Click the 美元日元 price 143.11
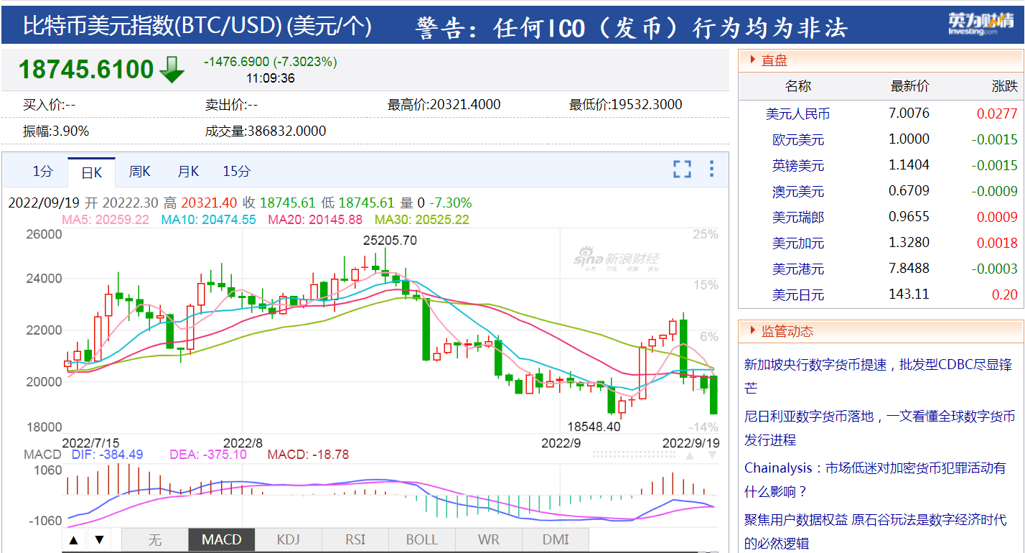This screenshot has width=1025, height=553. point(909,294)
